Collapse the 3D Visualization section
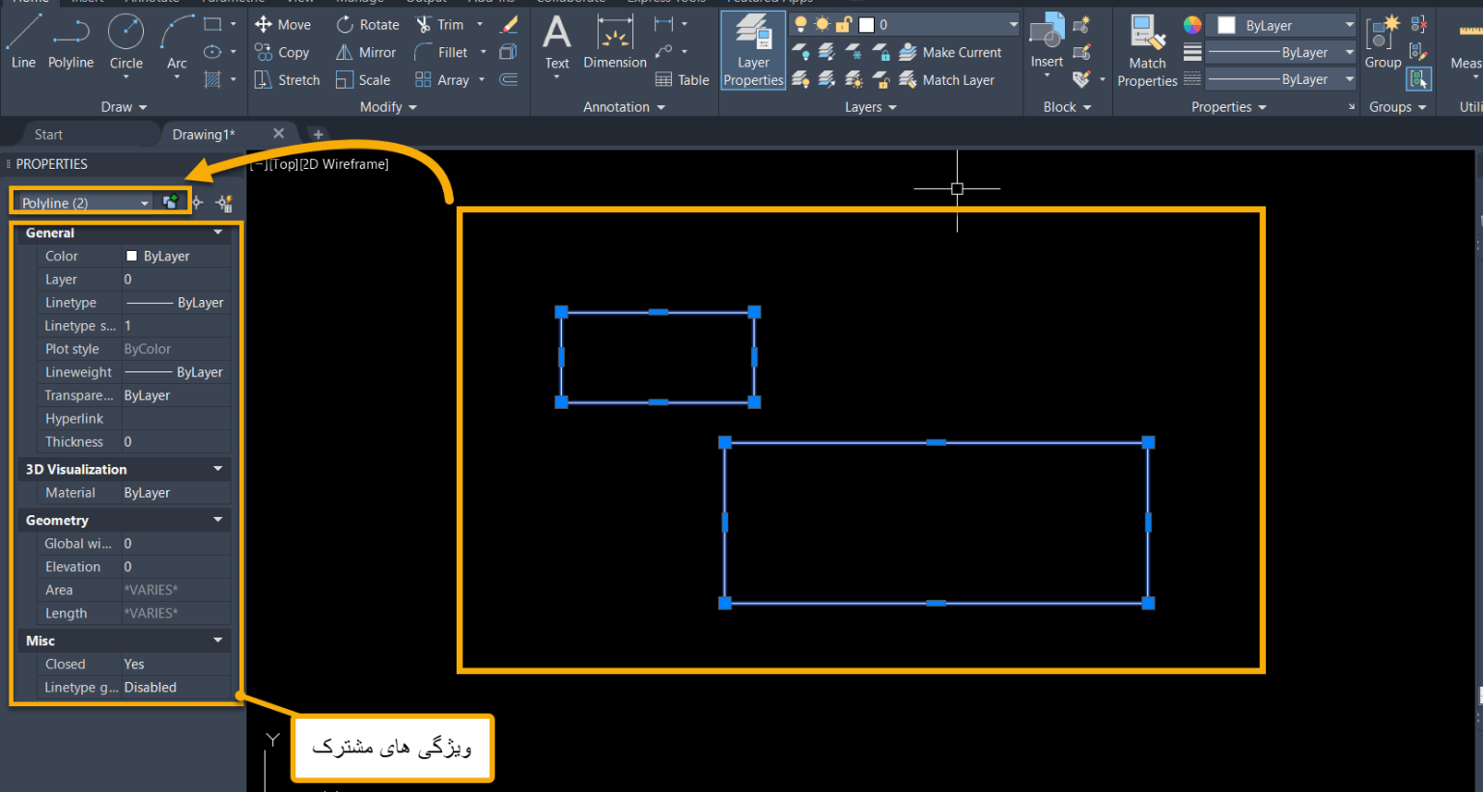1483x792 pixels. [x=218, y=469]
